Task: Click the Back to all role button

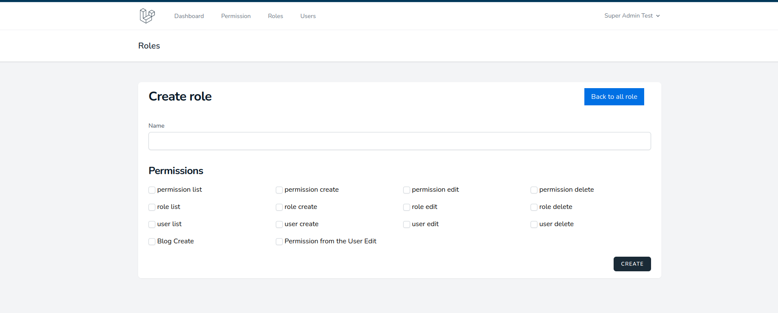Action: click(x=614, y=97)
